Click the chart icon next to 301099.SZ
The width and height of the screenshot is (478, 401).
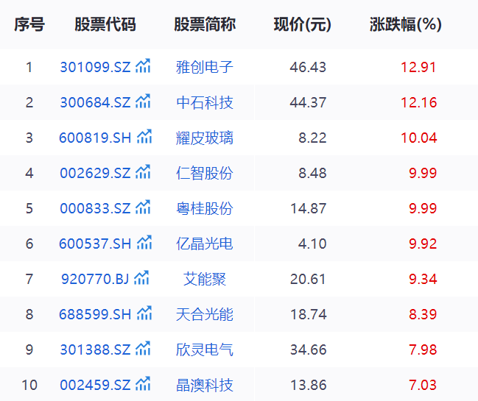tap(143, 66)
